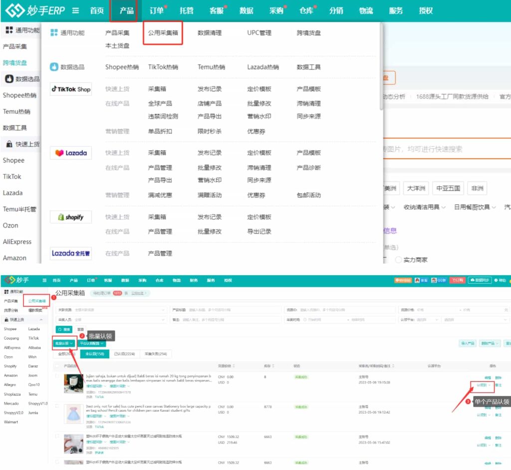Click the 妙手ERP logo at top left
511x470 pixels.
tap(35, 10)
